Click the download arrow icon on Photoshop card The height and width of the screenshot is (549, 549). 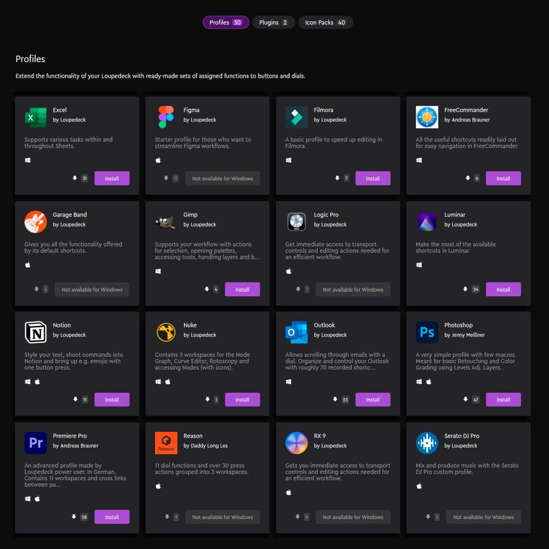465,400
